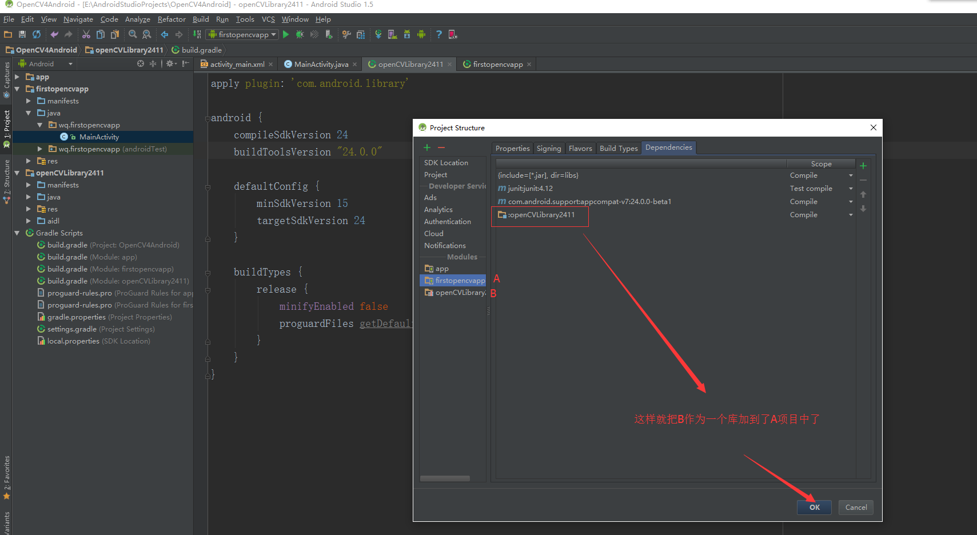Click the Sync Project with Gradle icon

tap(378, 34)
